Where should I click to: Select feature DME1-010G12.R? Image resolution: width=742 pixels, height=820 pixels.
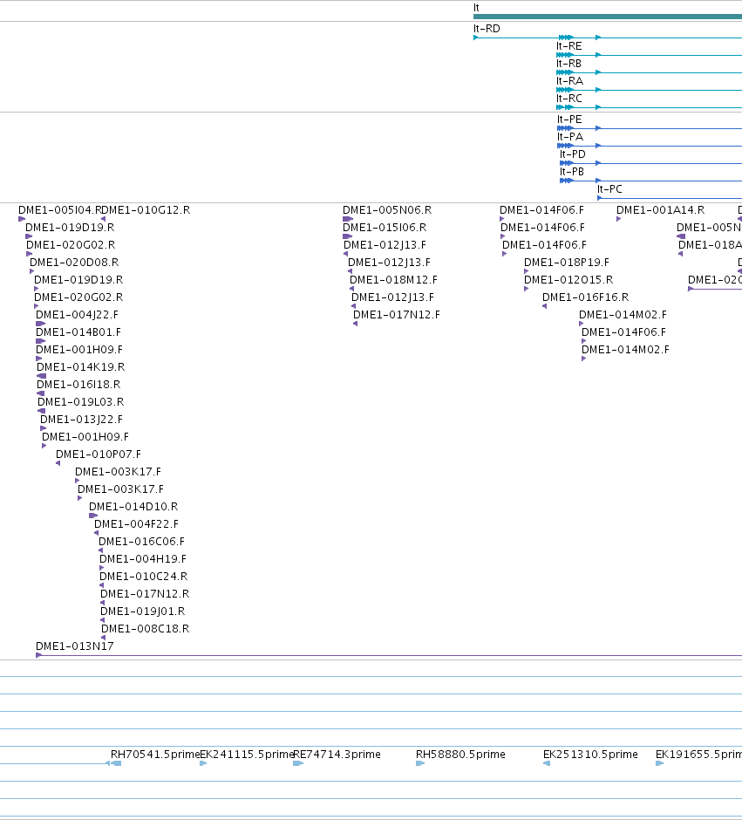point(146,209)
